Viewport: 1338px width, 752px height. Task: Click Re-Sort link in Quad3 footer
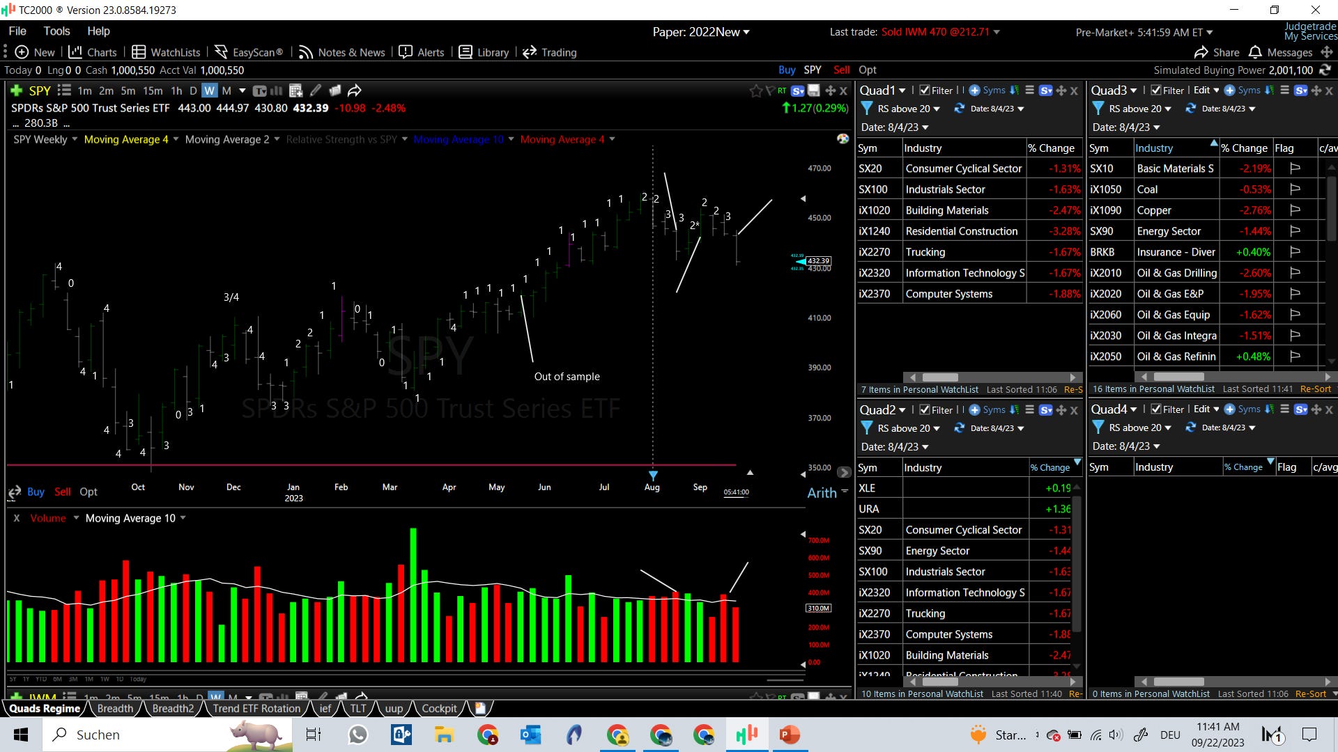pyautogui.click(x=1316, y=389)
